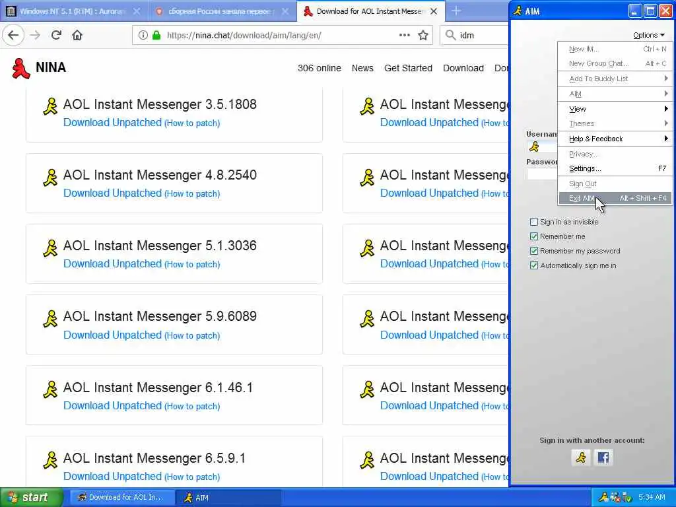
Task: Select New IM... menu entry
Action: click(615, 49)
